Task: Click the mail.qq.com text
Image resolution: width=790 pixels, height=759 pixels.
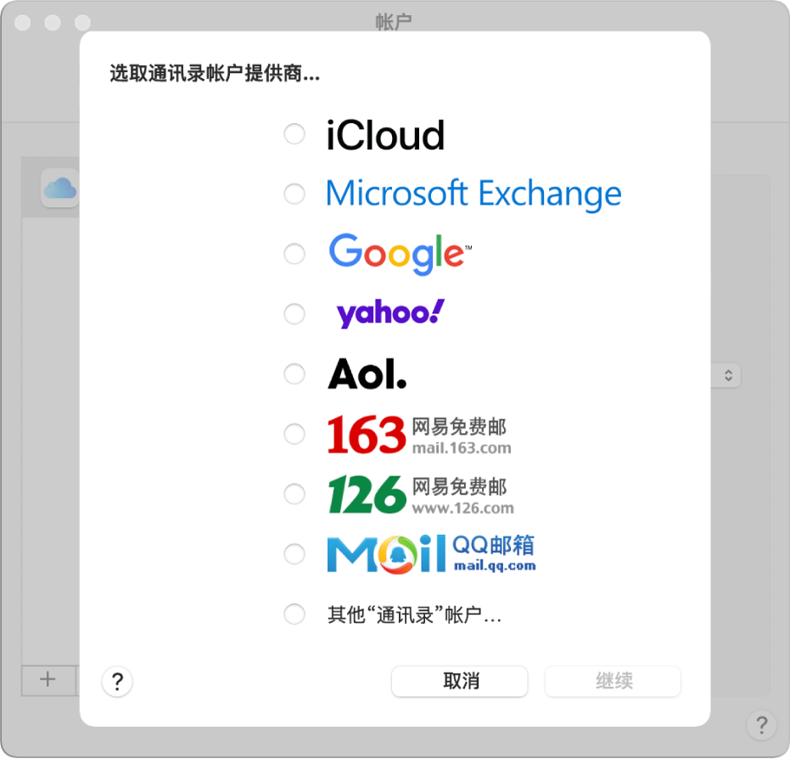Action: click(495, 566)
